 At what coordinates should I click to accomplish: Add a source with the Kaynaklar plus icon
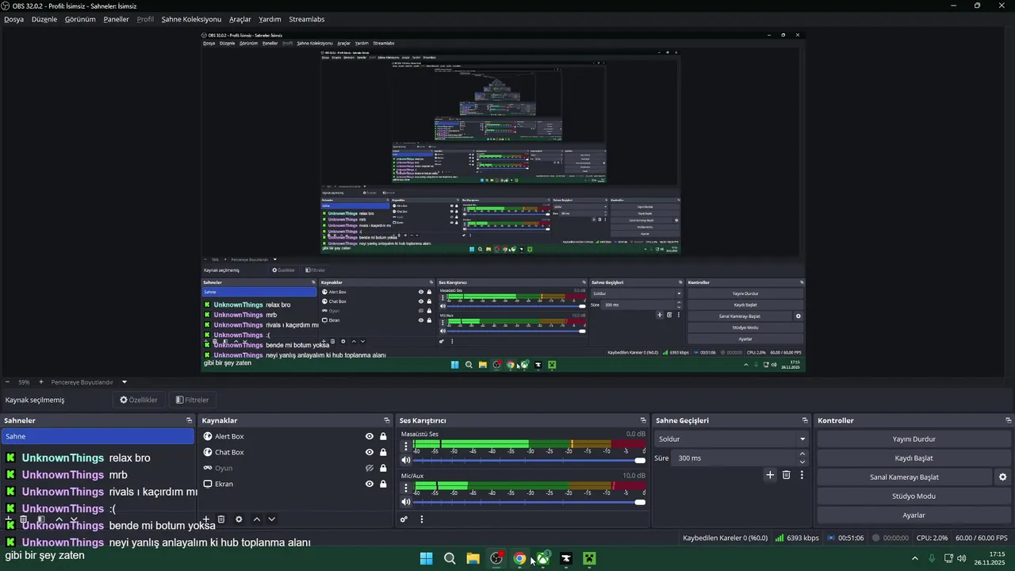(206, 519)
